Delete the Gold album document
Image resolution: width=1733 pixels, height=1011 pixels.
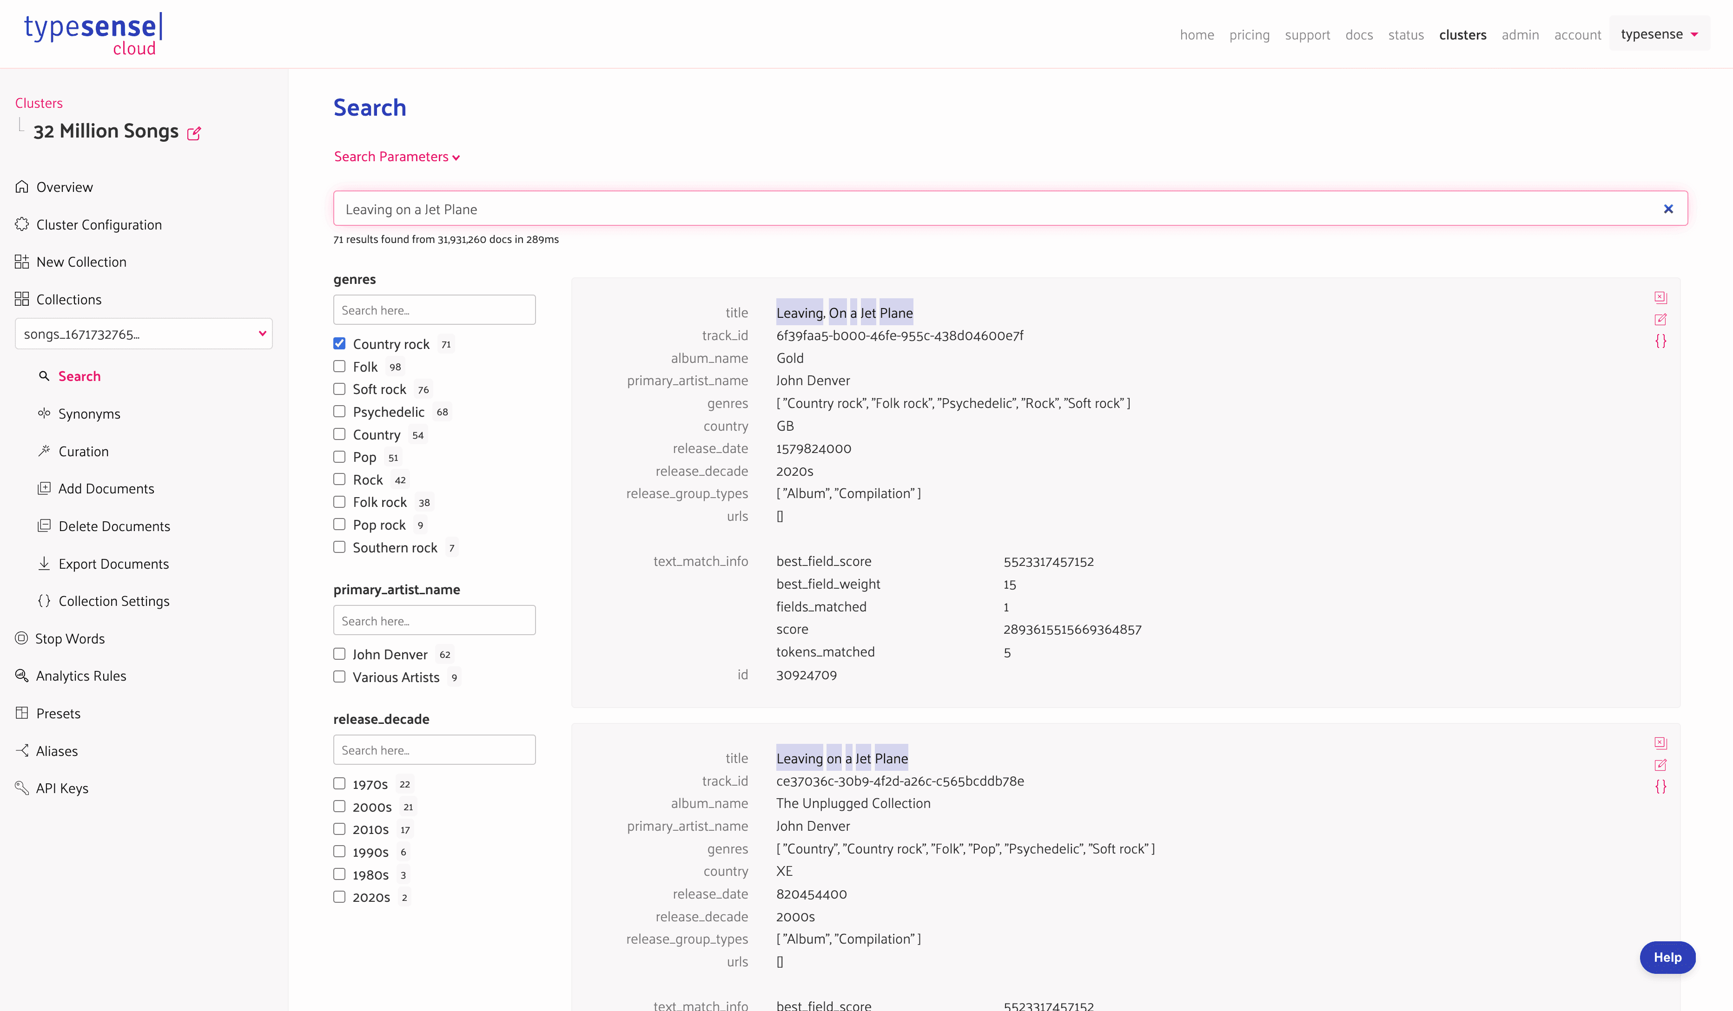(1660, 297)
